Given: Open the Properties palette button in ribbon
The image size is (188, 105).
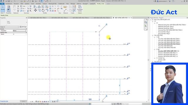Looking at the screenshot, I should click(9, 10).
